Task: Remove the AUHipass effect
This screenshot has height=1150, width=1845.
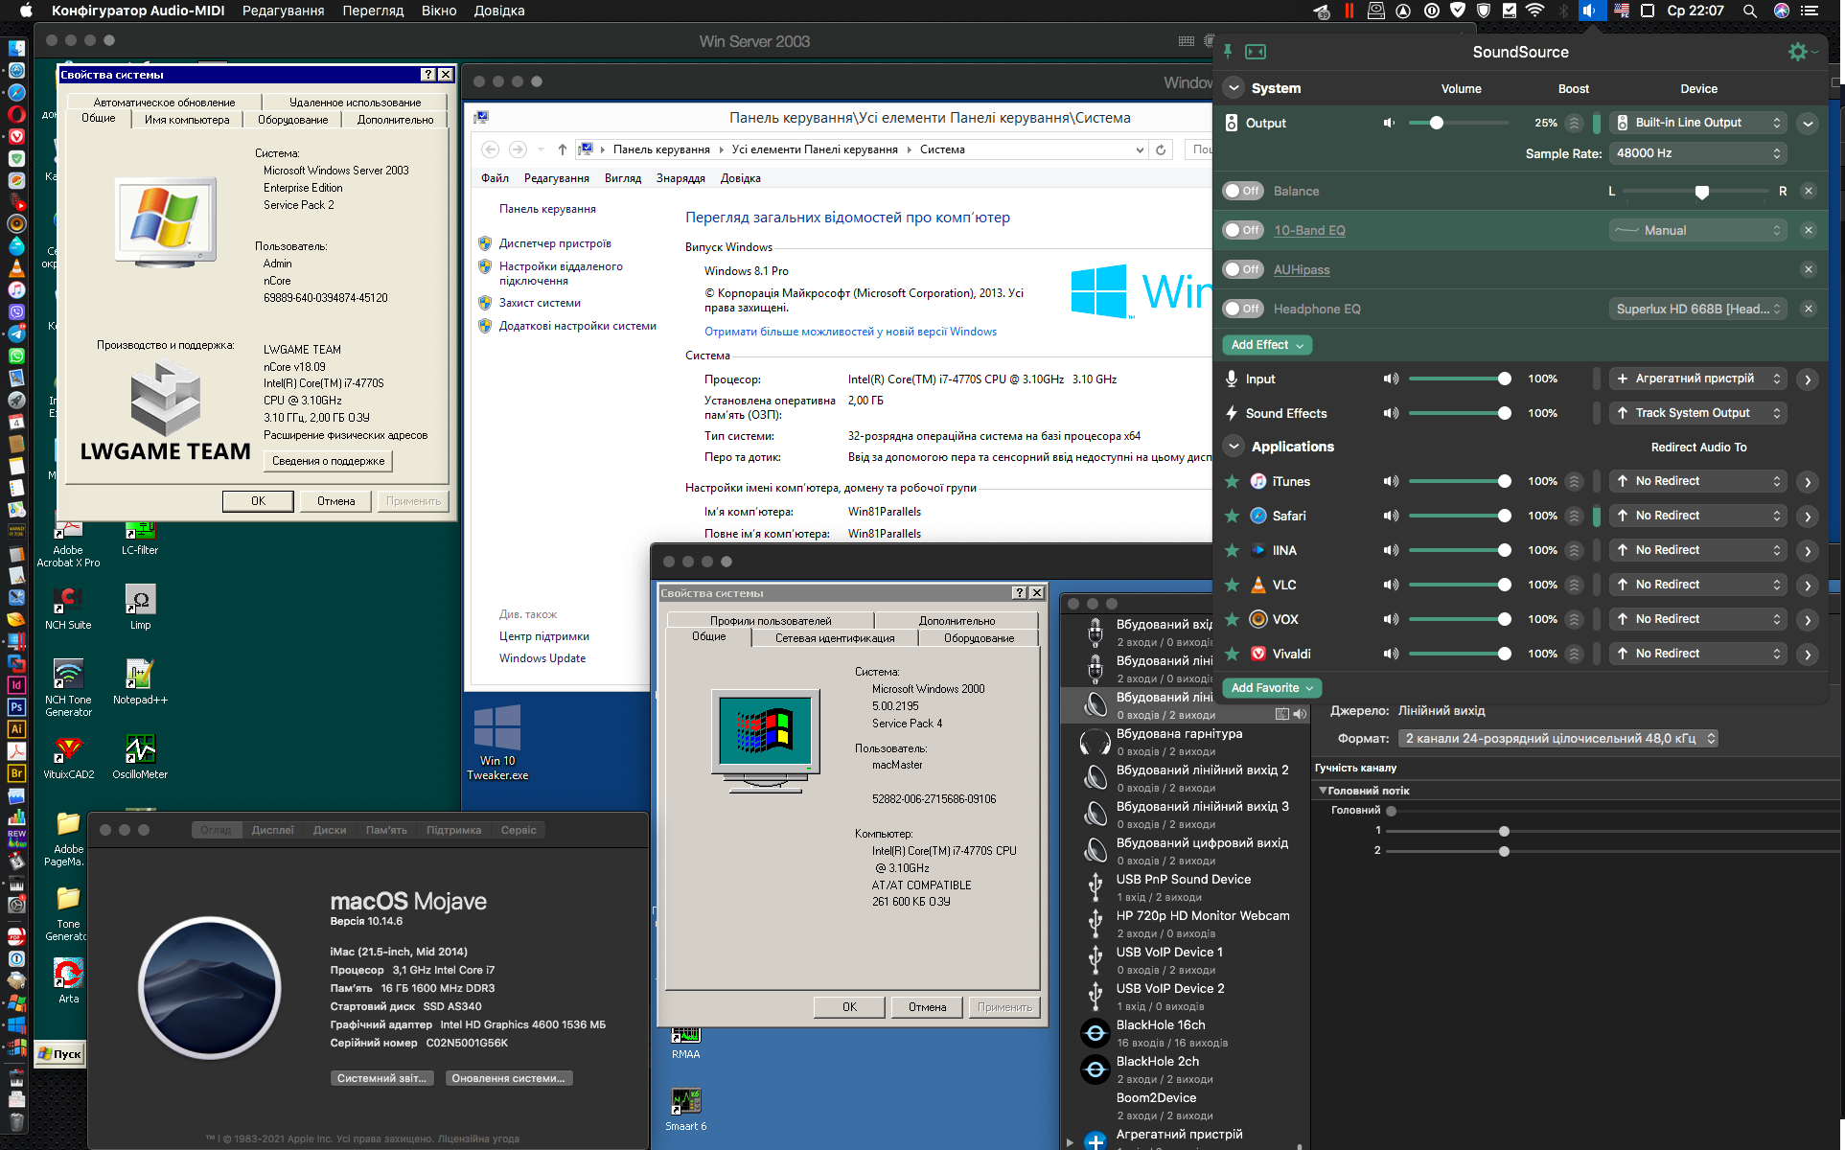Action: pos(1809,269)
